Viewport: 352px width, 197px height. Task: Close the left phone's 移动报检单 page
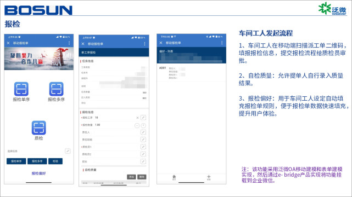tap(8, 43)
